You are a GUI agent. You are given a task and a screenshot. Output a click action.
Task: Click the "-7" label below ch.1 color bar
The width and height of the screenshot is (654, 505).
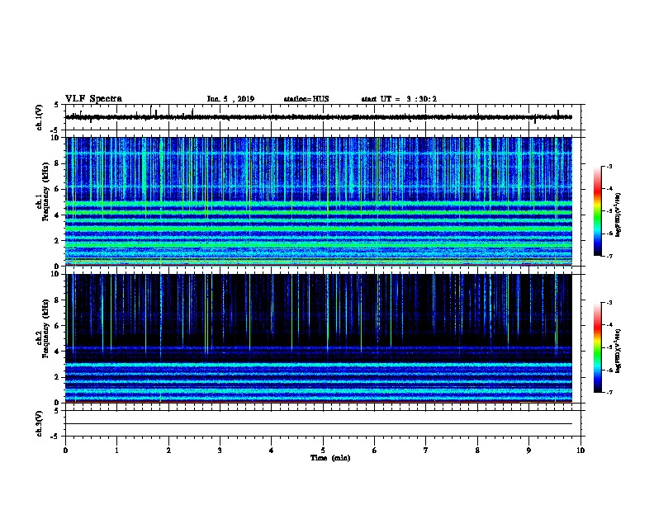click(609, 256)
